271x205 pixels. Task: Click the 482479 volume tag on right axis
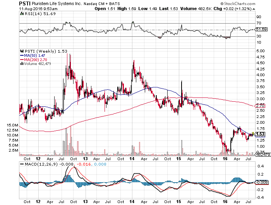pos(261,154)
